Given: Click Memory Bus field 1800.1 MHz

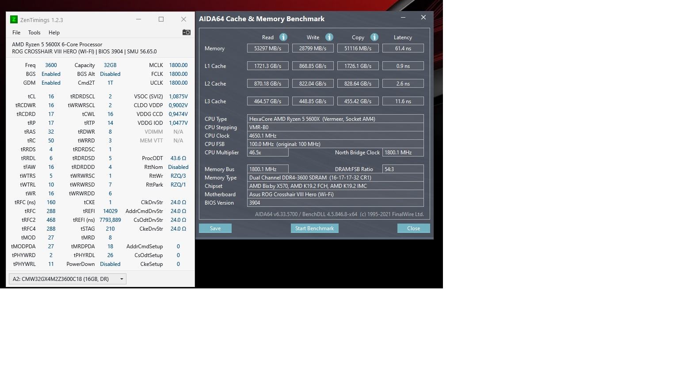Looking at the screenshot, I should point(268,169).
